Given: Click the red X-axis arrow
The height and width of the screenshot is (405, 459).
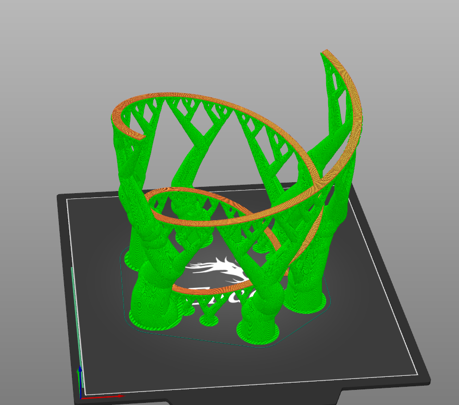Looking at the screenshot, I should pos(103,397).
